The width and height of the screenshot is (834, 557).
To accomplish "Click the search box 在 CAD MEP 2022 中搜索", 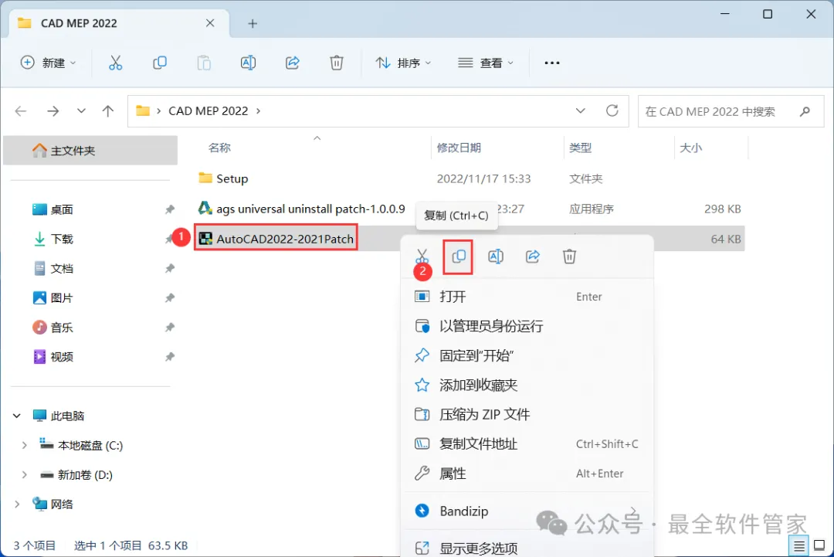I will [x=731, y=111].
